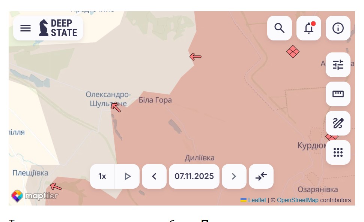Open the info panel
Screen dimensions: 364x222
pyautogui.click(x=338, y=28)
